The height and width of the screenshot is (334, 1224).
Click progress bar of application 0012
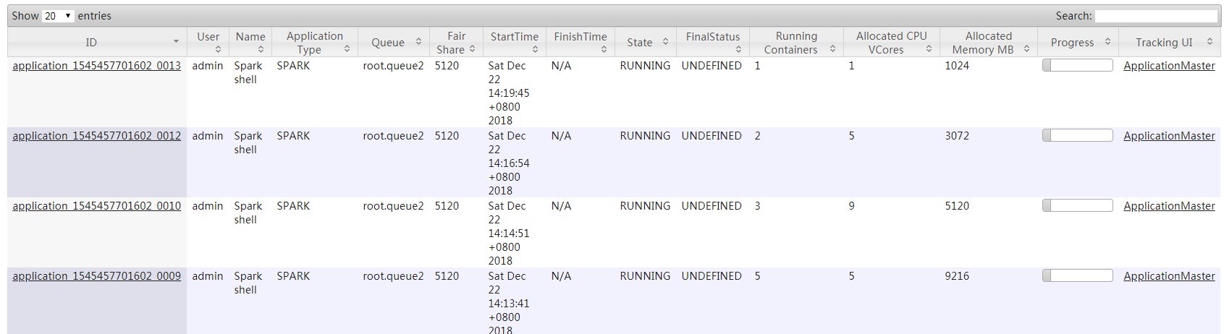coord(1078,135)
